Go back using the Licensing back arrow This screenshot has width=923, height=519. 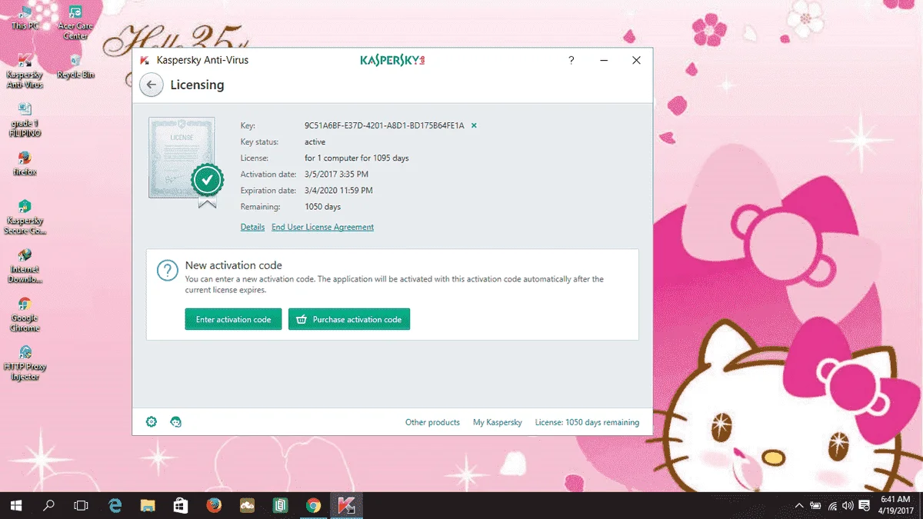pyautogui.click(x=152, y=85)
